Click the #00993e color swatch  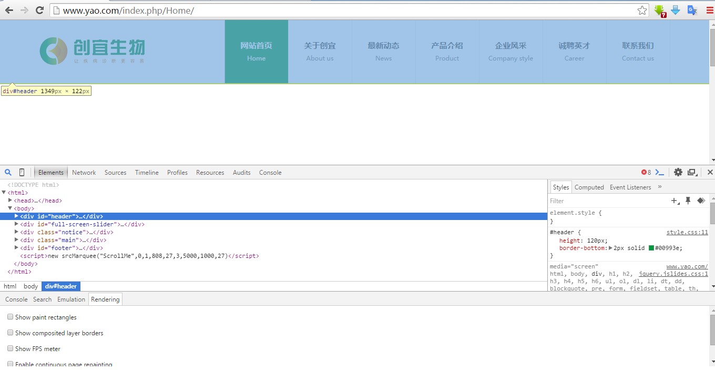[651, 248]
